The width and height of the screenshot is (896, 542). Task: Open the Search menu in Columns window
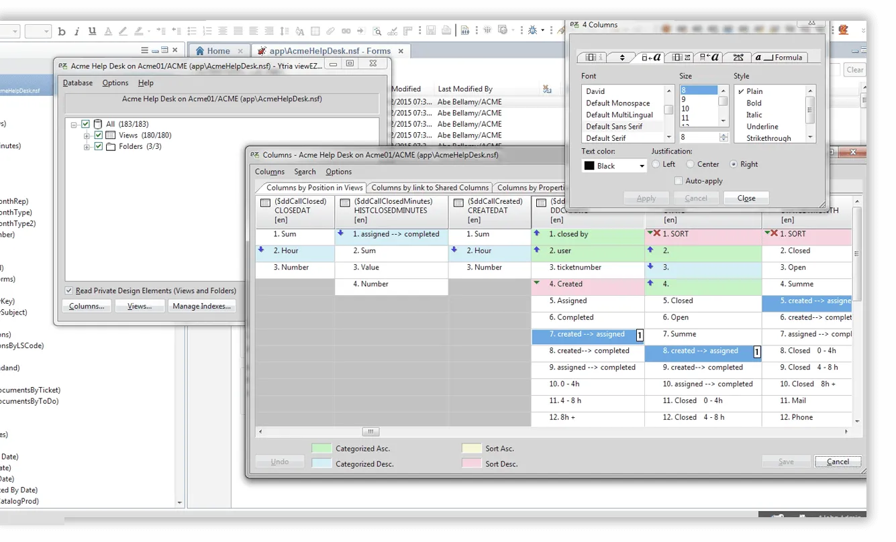tap(305, 172)
